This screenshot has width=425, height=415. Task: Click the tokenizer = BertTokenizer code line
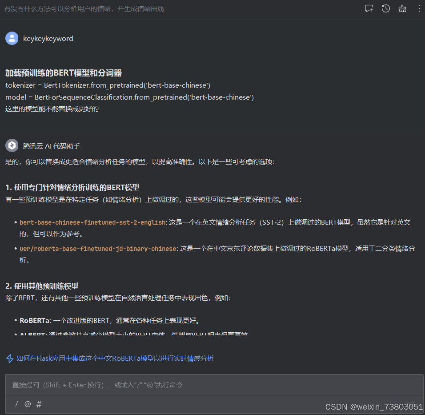[108, 85]
